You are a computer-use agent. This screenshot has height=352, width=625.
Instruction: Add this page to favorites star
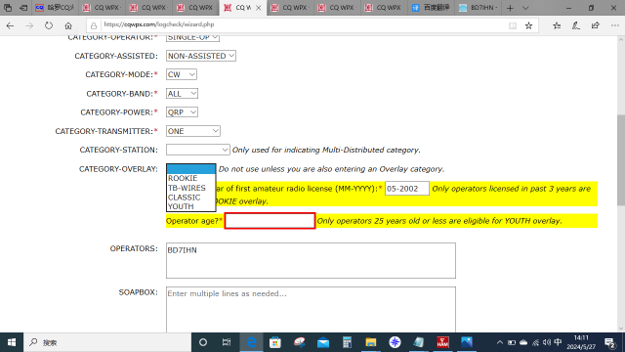[528, 26]
